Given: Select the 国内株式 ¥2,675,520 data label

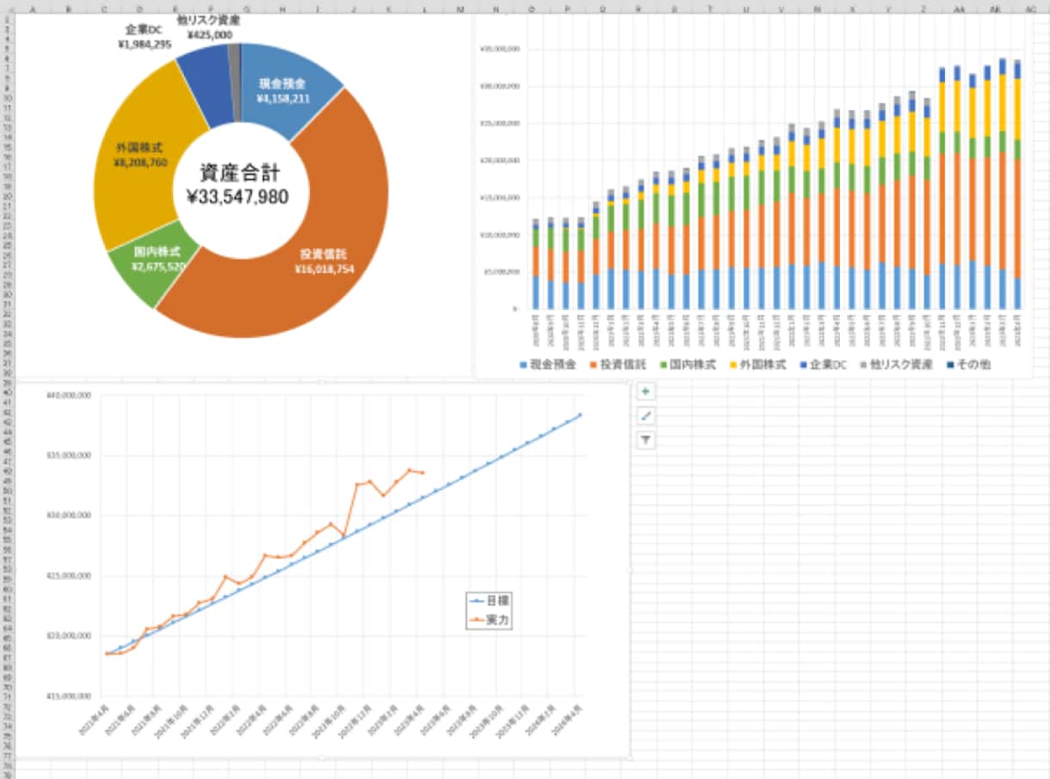Looking at the screenshot, I should 157,259.
